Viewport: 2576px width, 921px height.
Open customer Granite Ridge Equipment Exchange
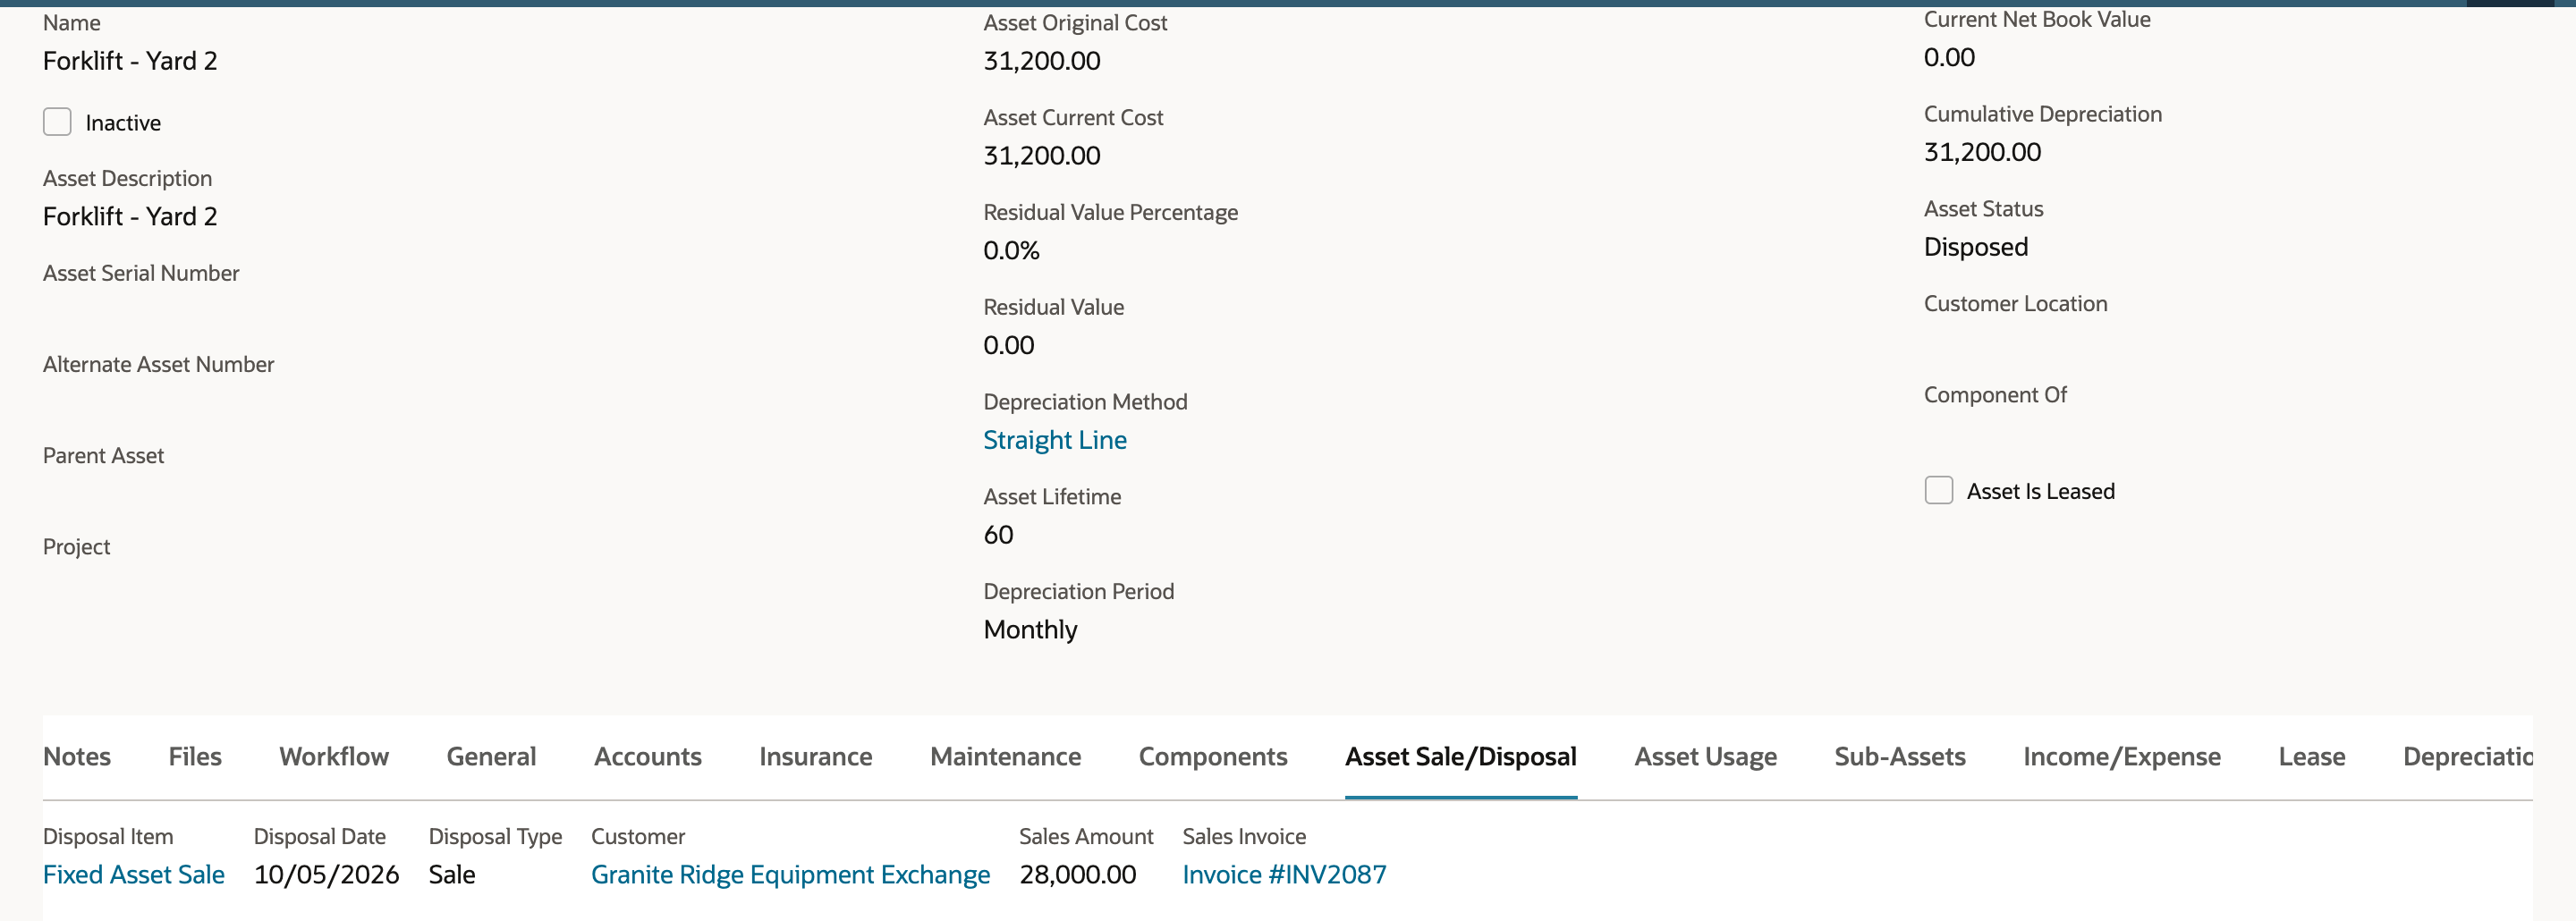coord(790,874)
